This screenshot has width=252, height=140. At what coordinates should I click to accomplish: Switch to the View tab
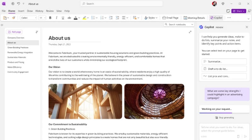click(x=59, y=11)
